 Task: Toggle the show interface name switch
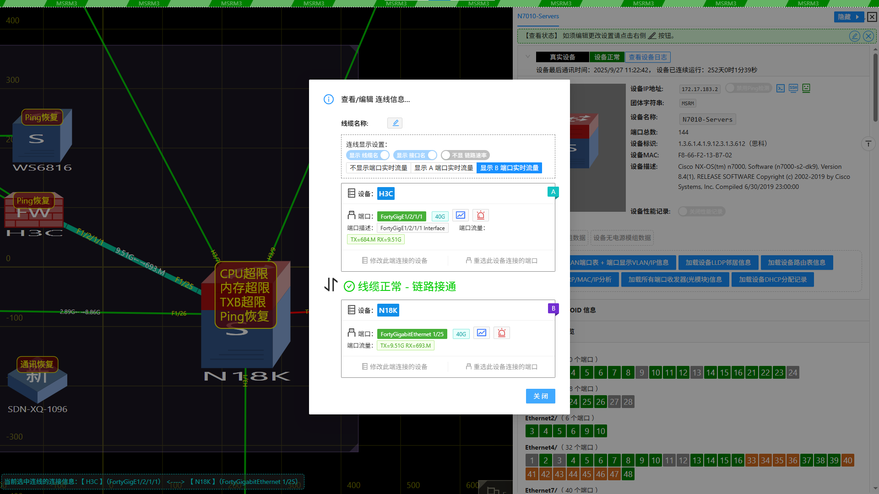point(415,156)
